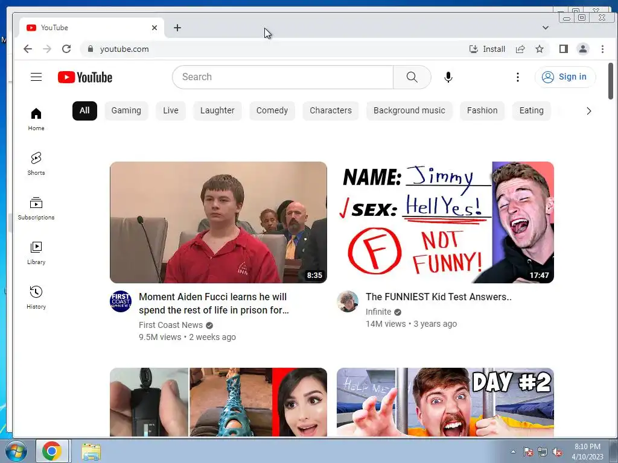
Task: Click the browser forward arrow
Action: [x=47, y=49]
